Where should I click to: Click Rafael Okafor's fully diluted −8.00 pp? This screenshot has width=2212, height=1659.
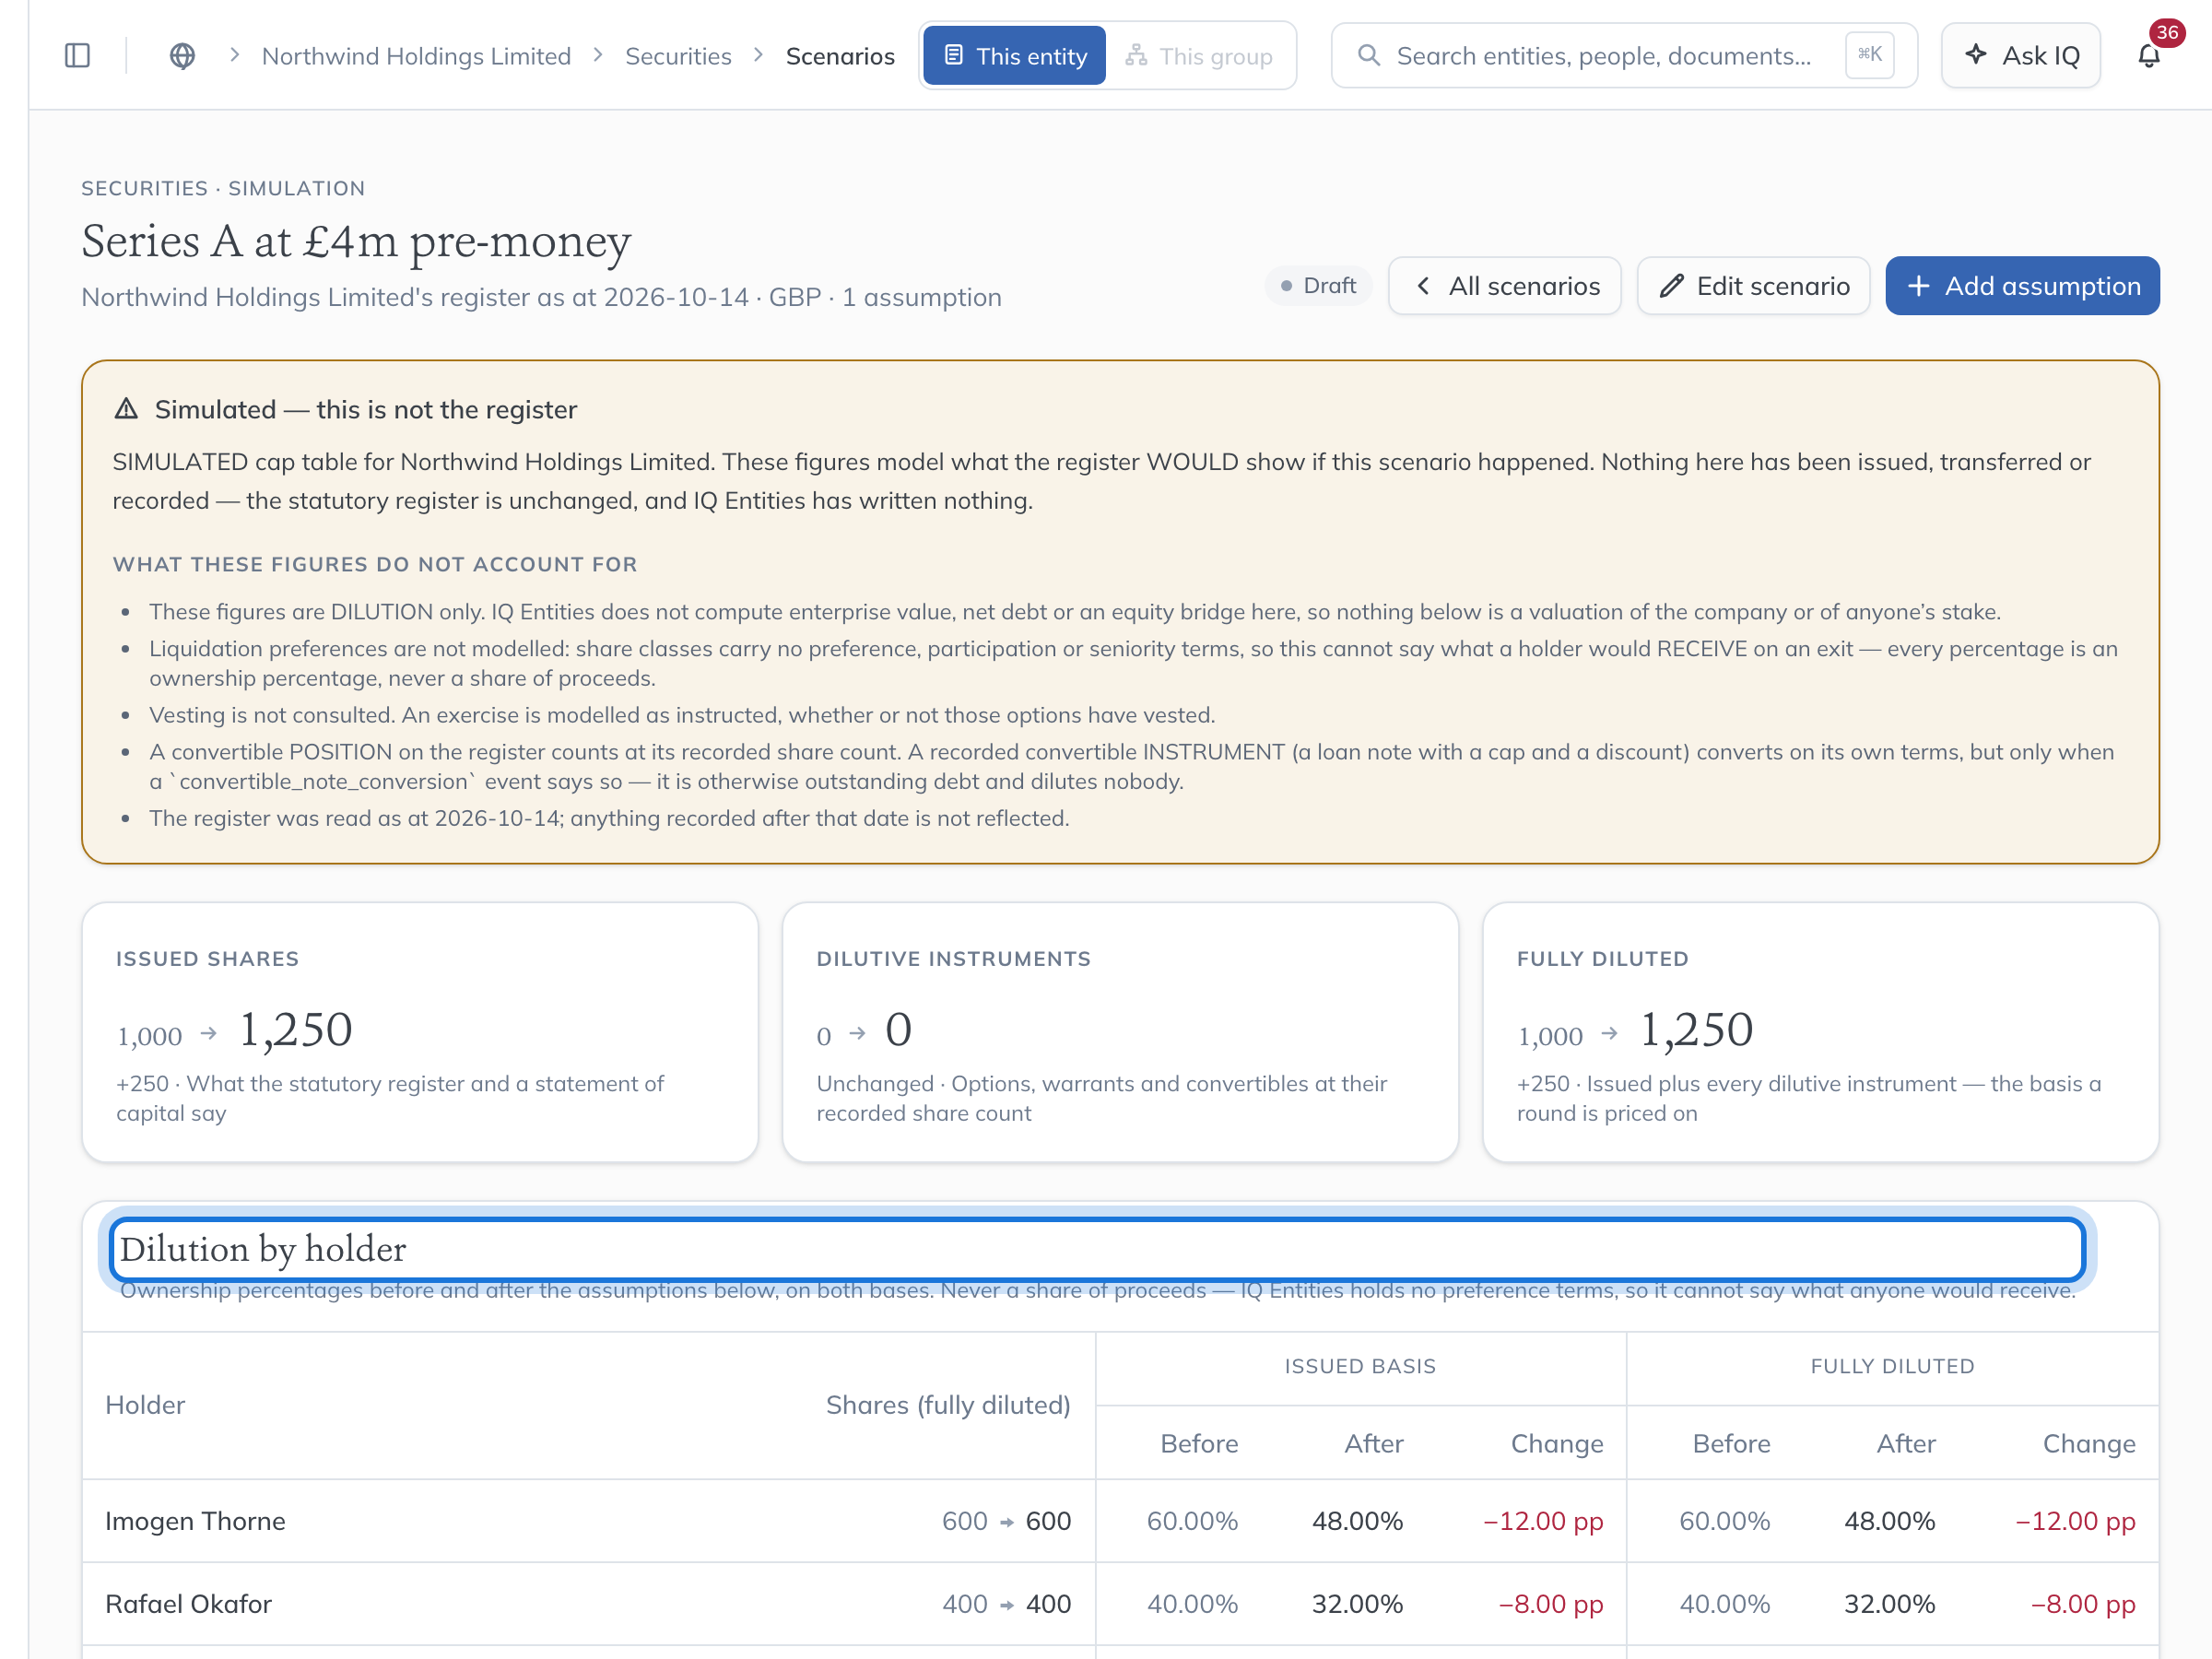point(2083,1604)
